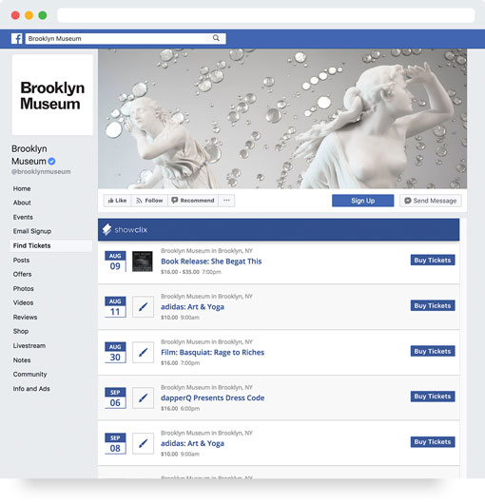The width and height of the screenshot is (485, 504).
Task: Click the ShowClix logo
Action: (x=125, y=229)
